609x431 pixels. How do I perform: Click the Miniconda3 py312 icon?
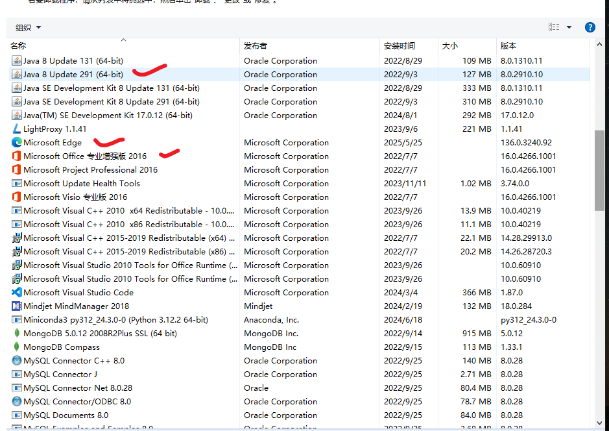tap(16, 319)
